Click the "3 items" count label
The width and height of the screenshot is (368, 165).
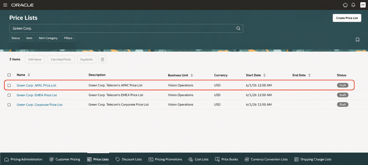click(x=15, y=59)
